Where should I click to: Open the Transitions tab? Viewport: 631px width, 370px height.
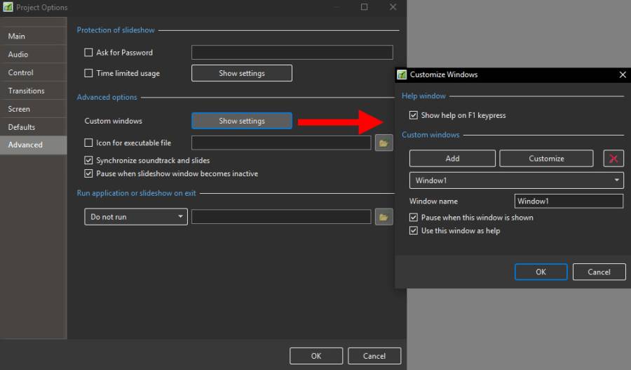tap(26, 91)
